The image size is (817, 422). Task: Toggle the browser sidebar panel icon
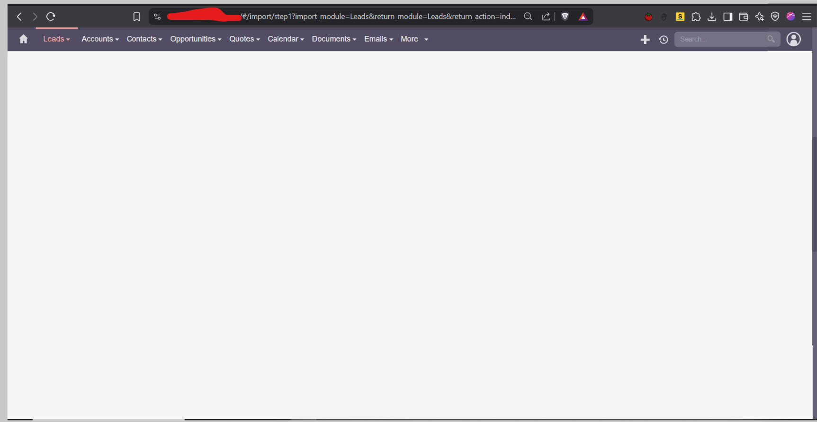728,17
